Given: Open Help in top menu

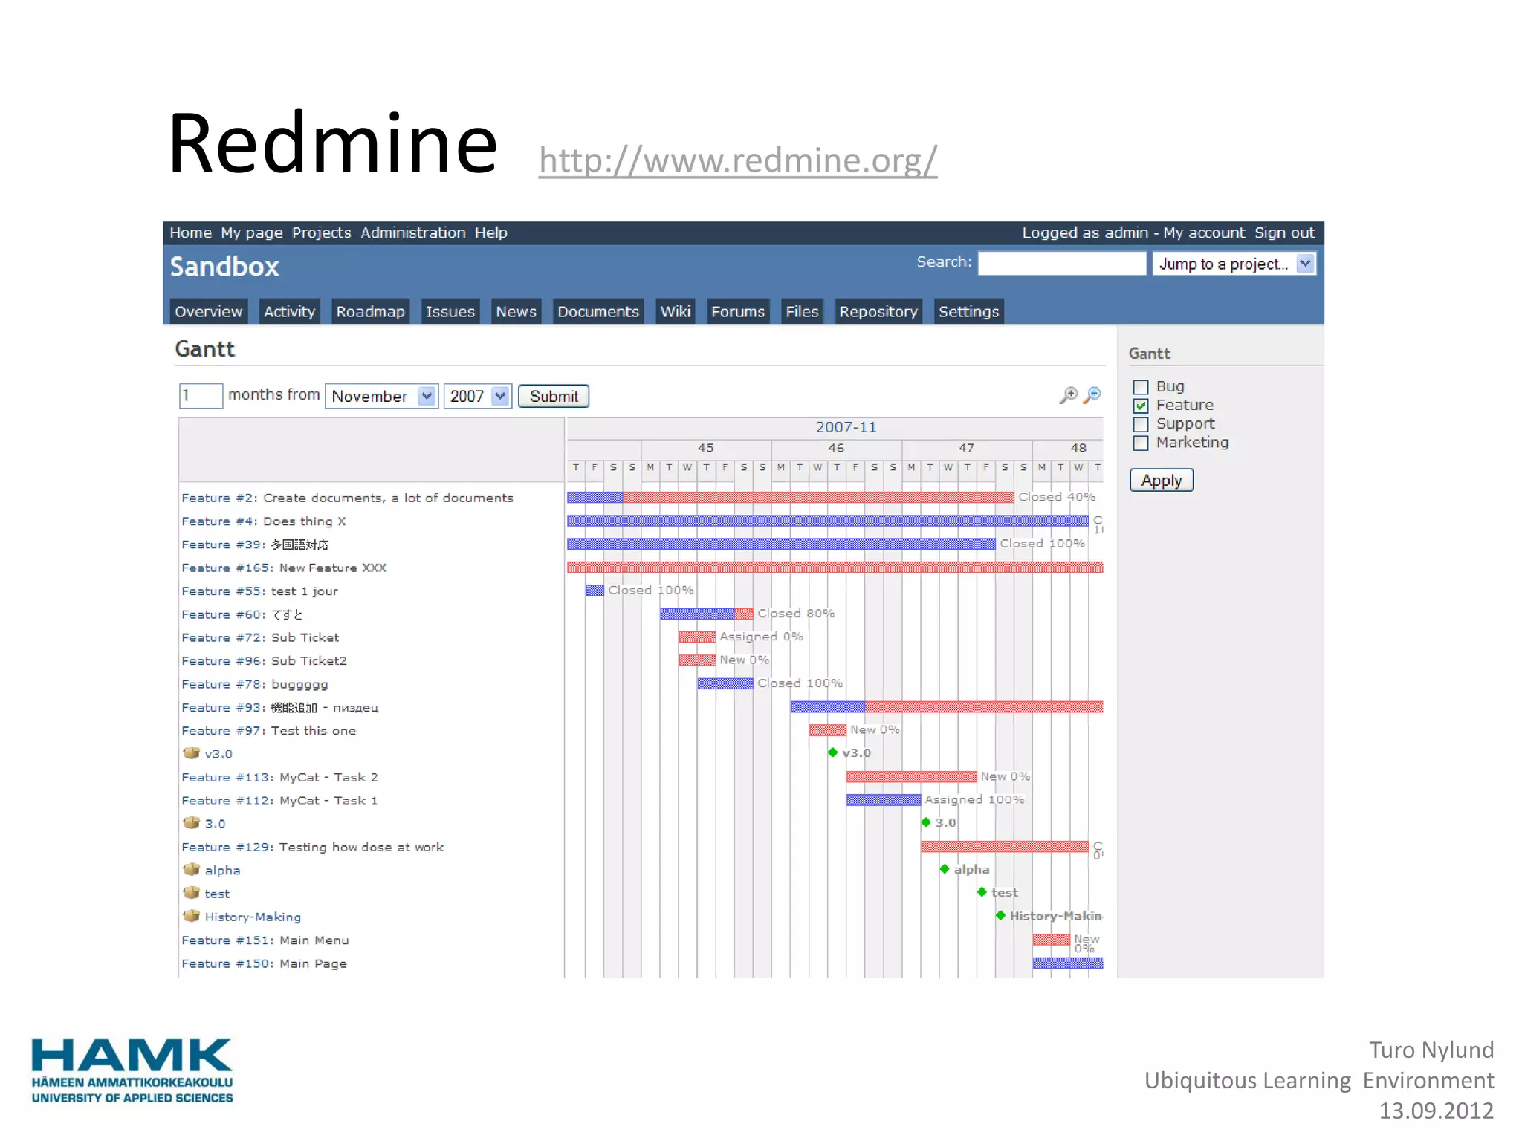Looking at the screenshot, I should [490, 233].
